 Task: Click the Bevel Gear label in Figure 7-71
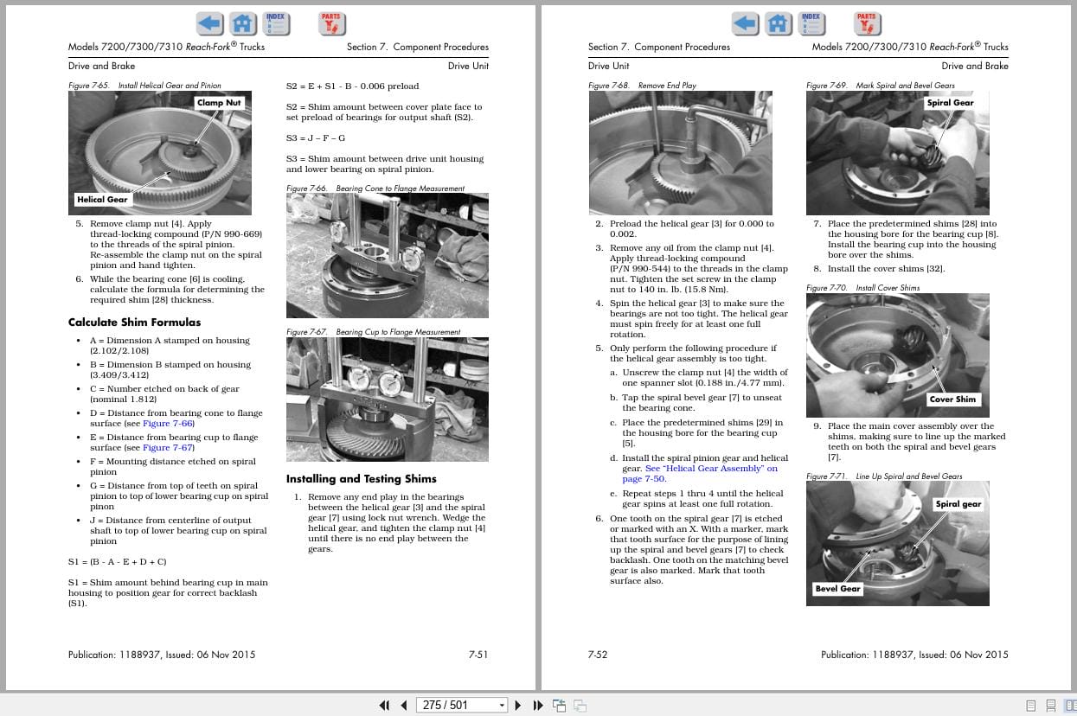[837, 589]
